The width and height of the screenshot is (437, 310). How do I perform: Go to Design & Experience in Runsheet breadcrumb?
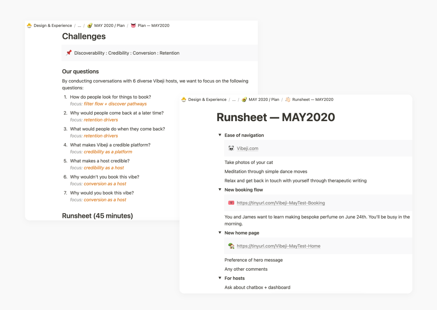(207, 100)
